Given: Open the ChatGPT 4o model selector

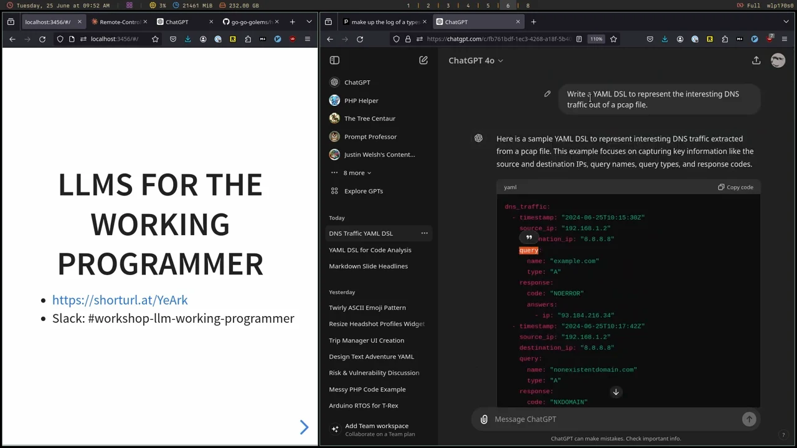Looking at the screenshot, I should click(x=476, y=60).
